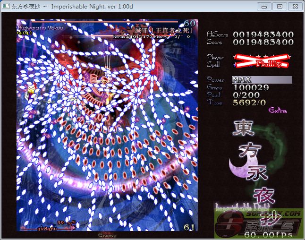This screenshot has width=305, height=240.
Task: Click the 60.00fps counter
Action: coord(269,235)
